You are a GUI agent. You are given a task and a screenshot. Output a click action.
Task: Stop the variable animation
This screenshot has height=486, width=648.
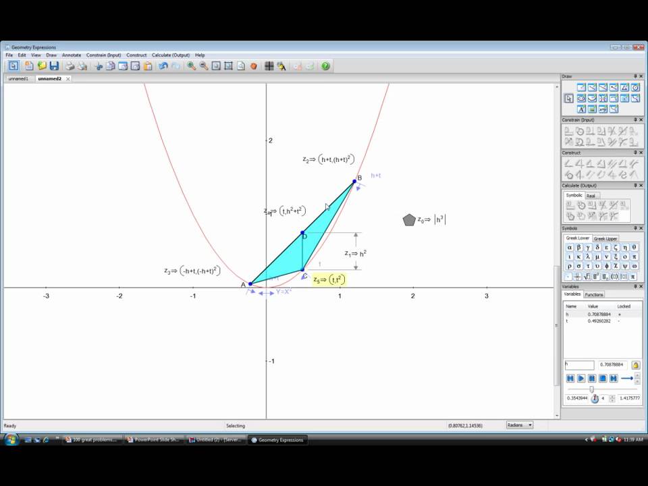(603, 378)
